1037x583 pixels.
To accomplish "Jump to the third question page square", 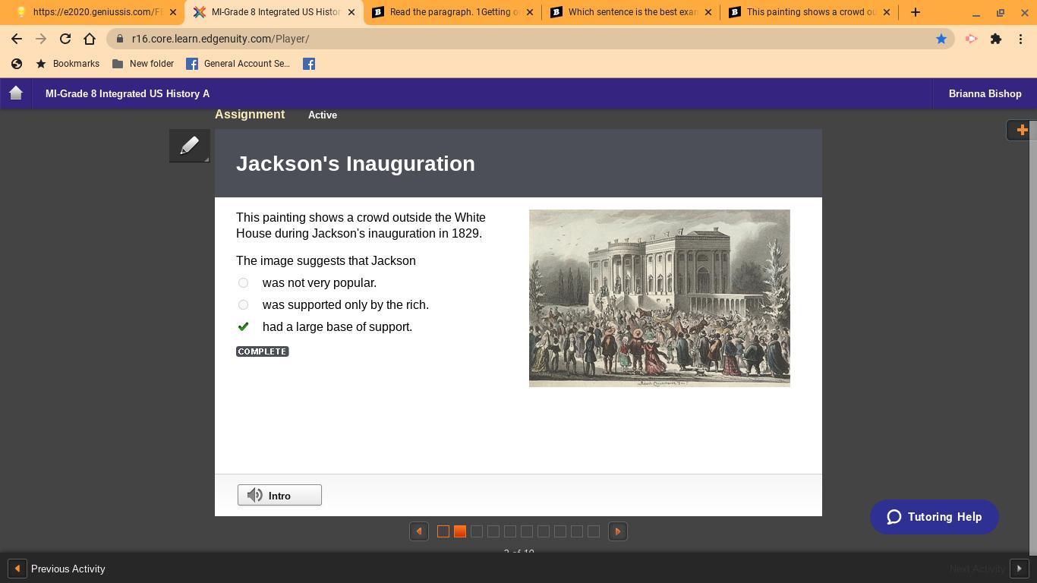I will click(x=477, y=531).
